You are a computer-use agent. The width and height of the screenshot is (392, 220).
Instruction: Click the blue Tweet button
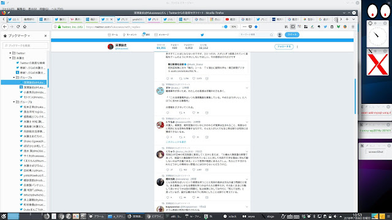pos(292,35)
